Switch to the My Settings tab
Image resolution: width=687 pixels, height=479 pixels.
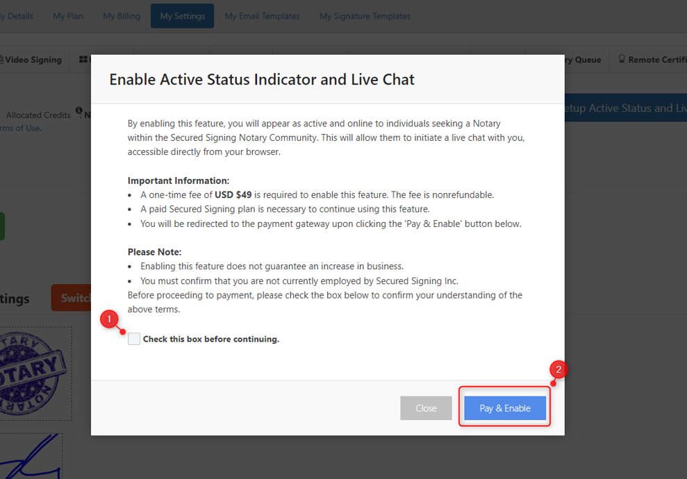click(x=182, y=16)
